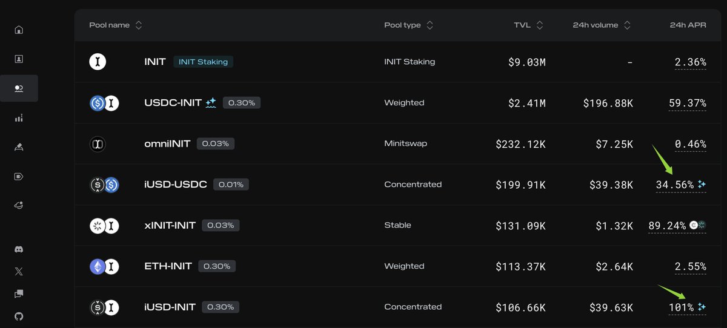Sort the table by TVL
727x328 pixels.
click(x=528, y=25)
